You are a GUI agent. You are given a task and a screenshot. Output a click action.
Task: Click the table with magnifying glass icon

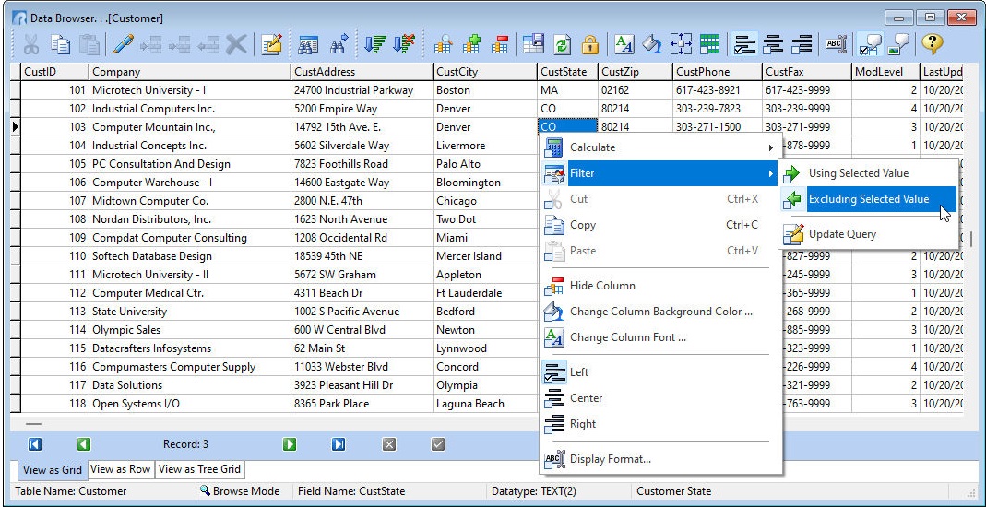(x=443, y=44)
